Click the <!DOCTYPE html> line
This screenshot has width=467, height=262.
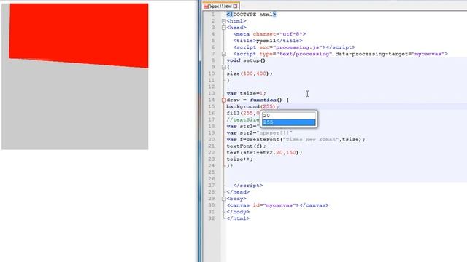click(251, 15)
